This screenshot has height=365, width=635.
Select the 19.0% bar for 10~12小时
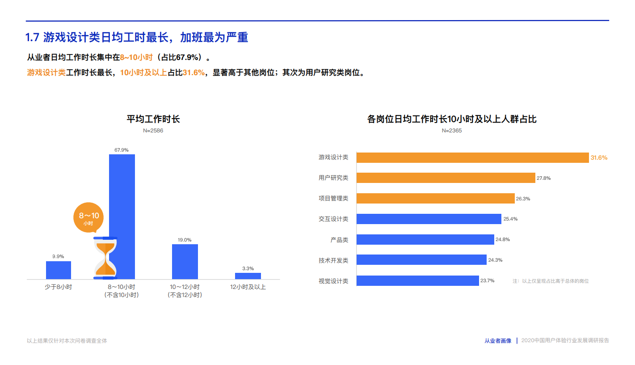coord(185,262)
